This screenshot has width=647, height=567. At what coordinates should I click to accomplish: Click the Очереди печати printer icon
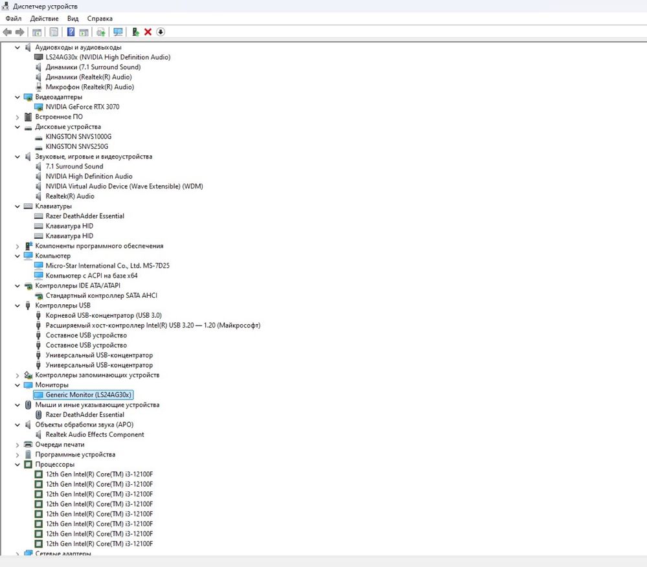coord(28,445)
